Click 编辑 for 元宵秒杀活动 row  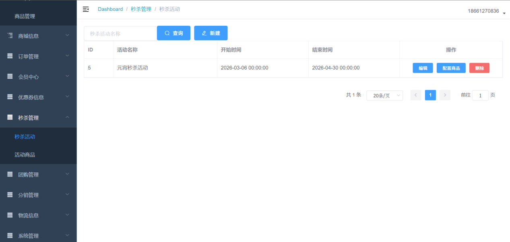(x=423, y=68)
